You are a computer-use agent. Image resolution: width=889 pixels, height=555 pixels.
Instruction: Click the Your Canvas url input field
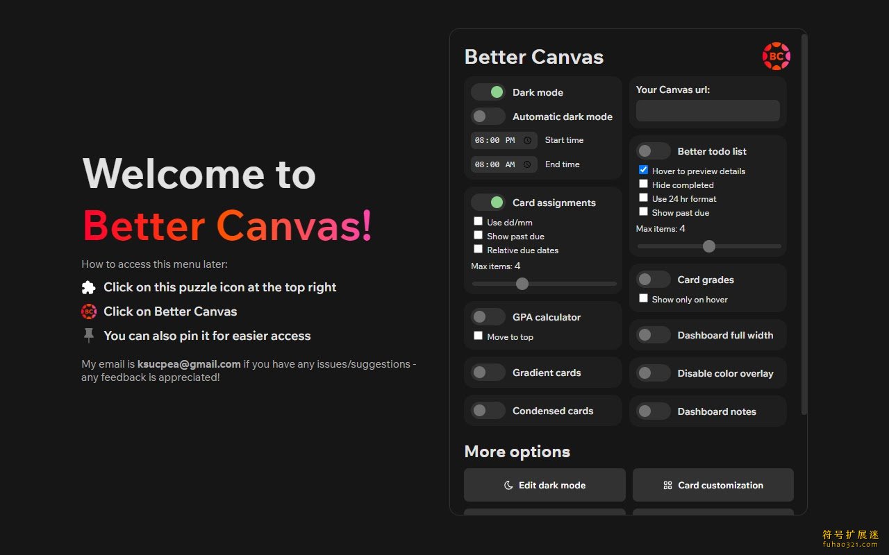click(708, 111)
